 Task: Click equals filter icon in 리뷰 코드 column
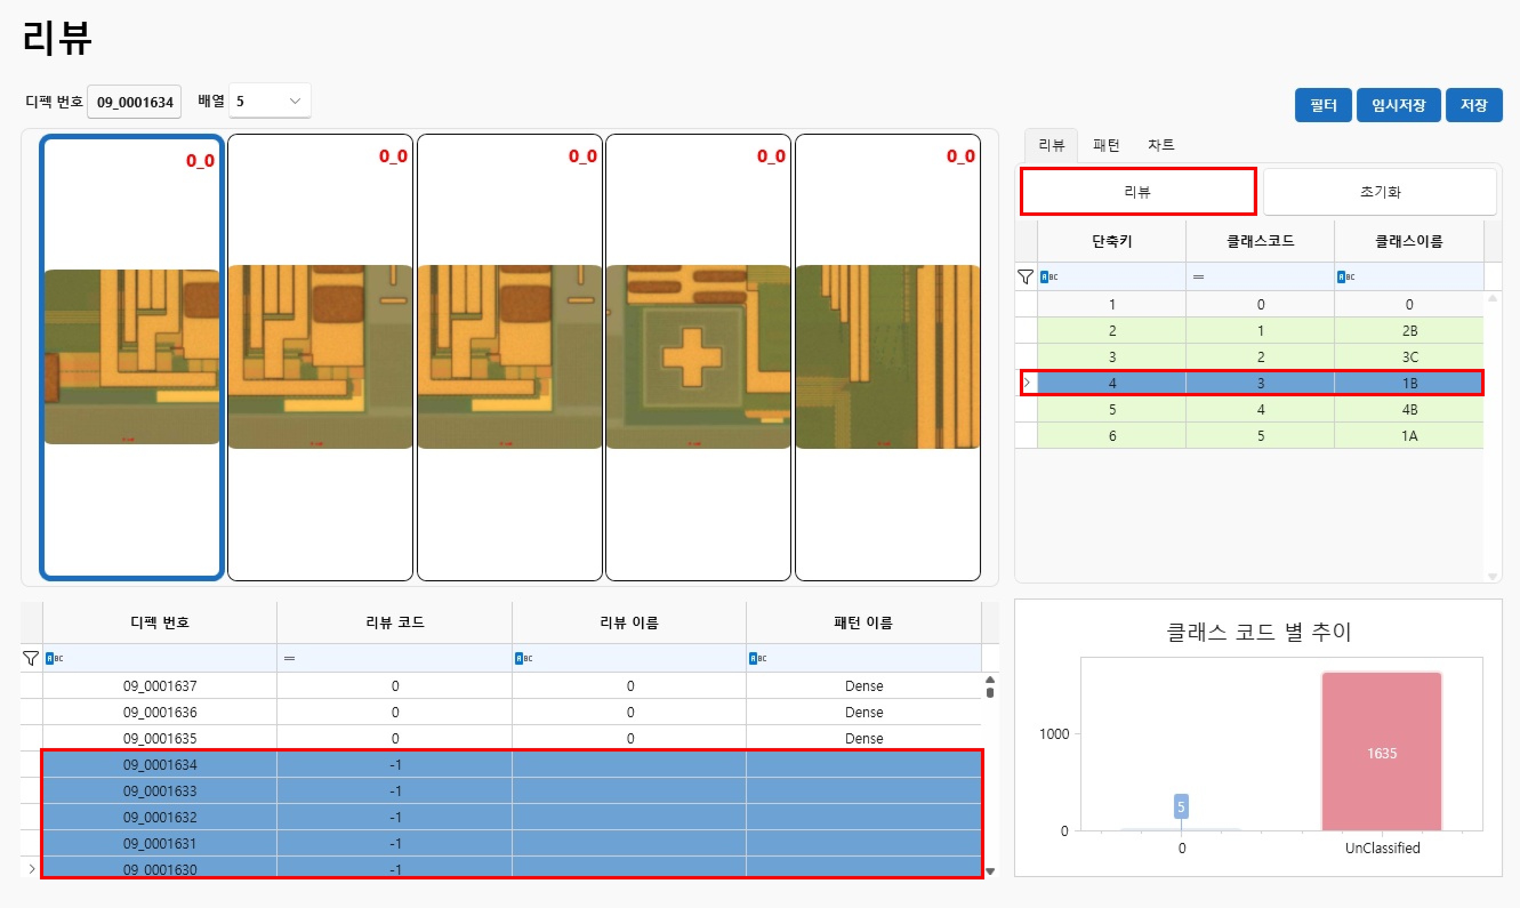(x=289, y=658)
